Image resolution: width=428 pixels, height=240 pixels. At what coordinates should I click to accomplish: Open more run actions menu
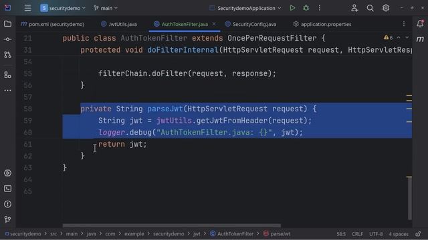[320, 8]
